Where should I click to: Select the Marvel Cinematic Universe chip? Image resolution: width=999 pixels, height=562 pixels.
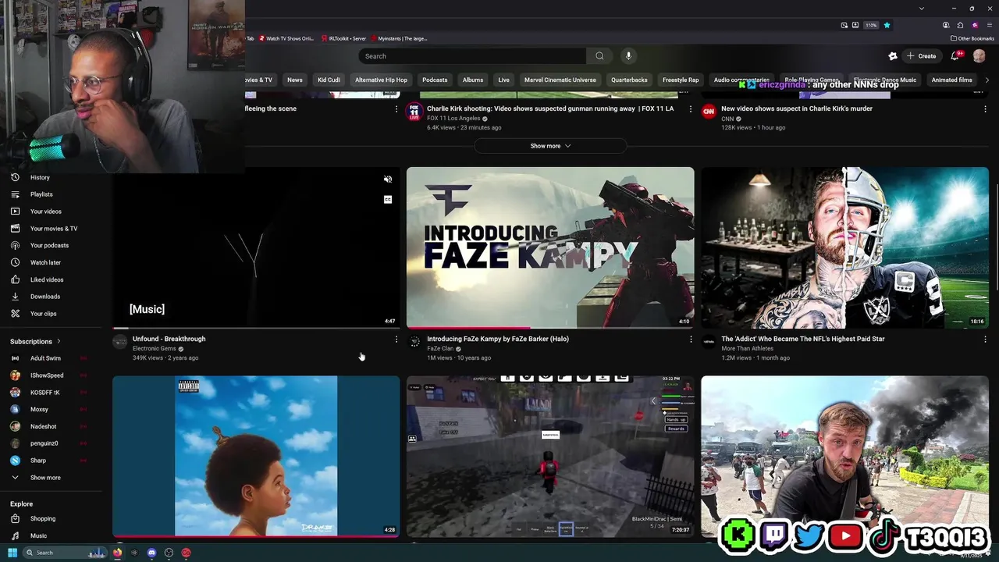coord(560,80)
